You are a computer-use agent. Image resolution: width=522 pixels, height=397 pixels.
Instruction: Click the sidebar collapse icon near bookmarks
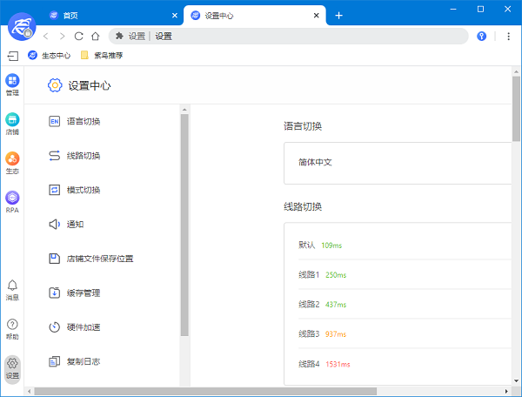click(x=13, y=56)
